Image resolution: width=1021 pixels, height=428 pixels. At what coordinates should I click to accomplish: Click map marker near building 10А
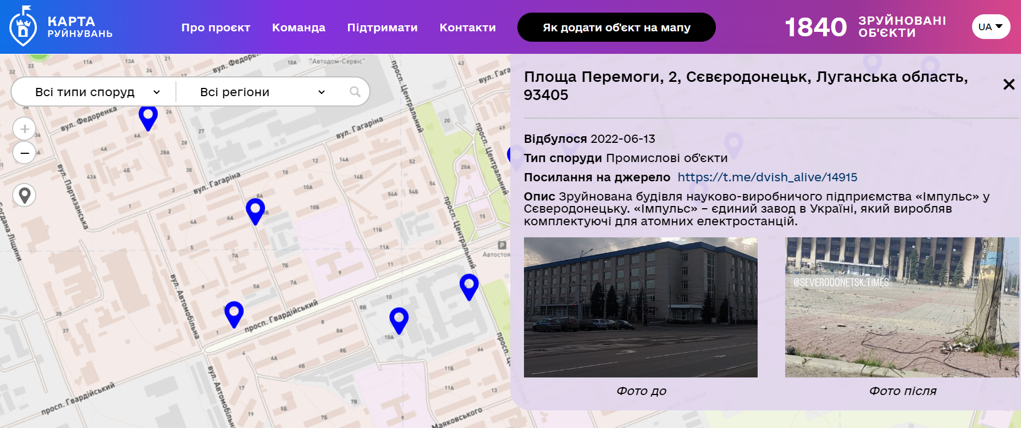(x=399, y=319)
